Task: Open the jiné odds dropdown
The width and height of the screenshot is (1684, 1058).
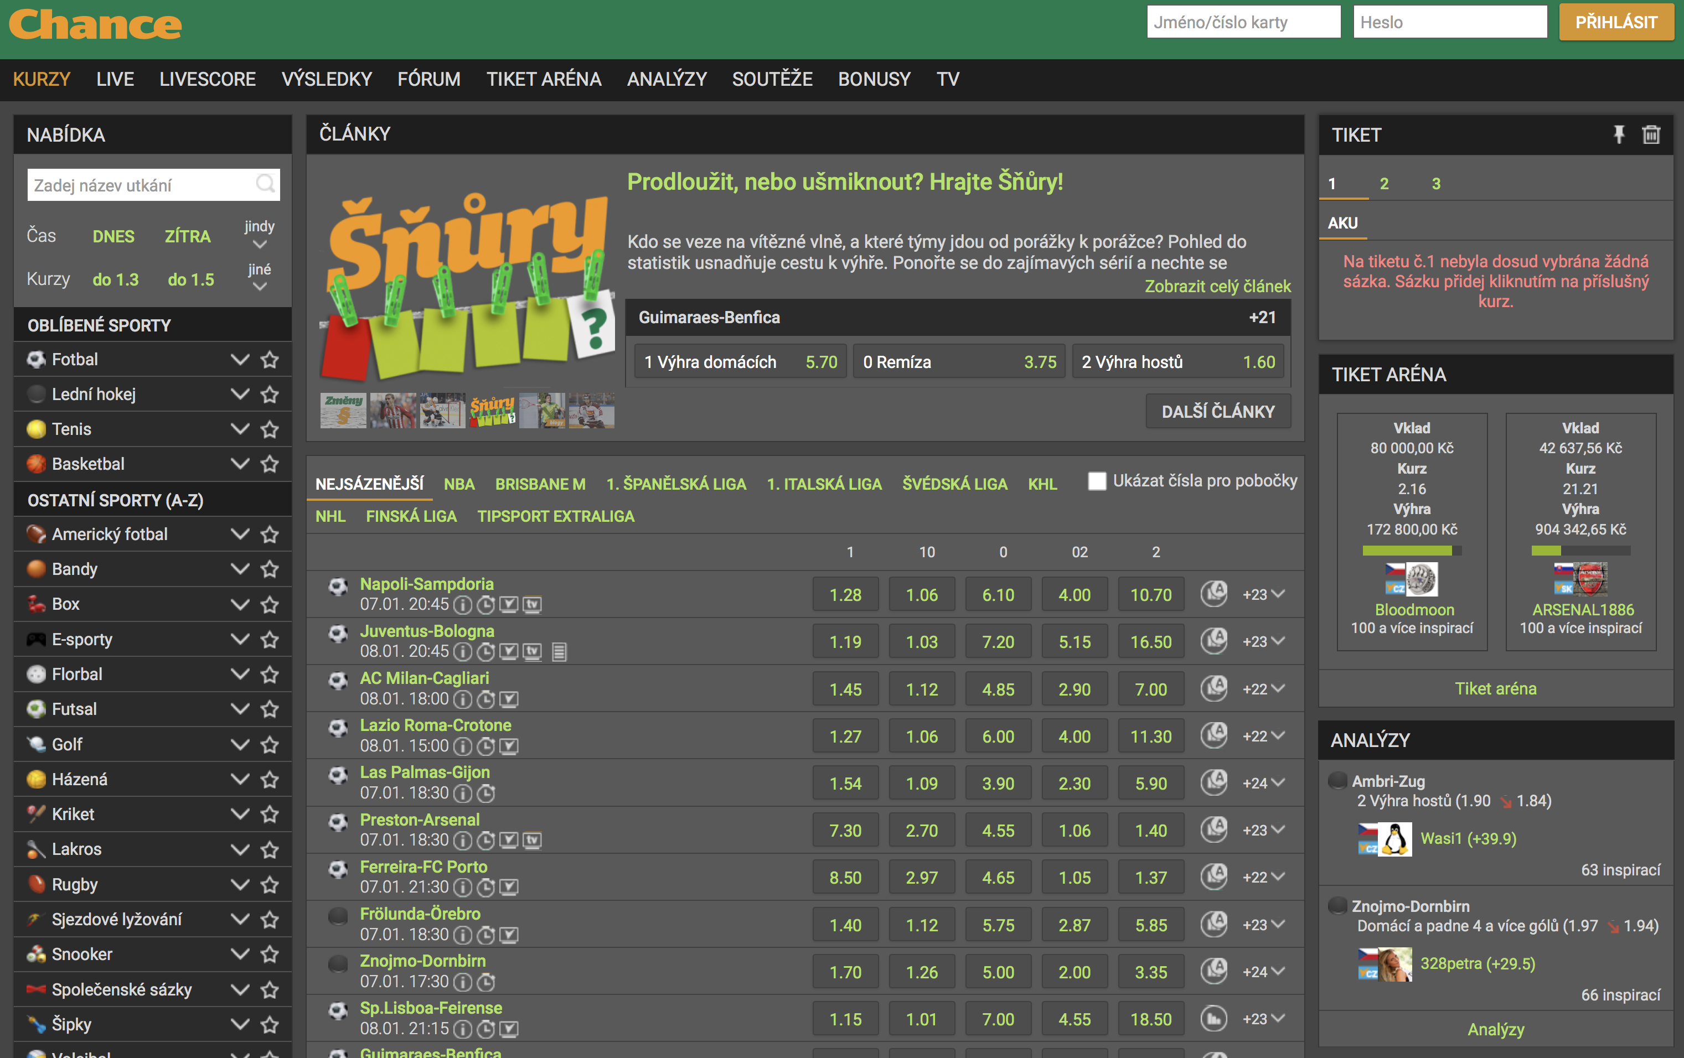Action: click(260, 277)
